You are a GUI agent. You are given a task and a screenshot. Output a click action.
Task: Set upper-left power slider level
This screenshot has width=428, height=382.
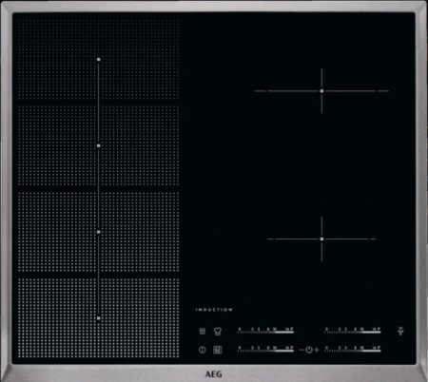point(265,331)
